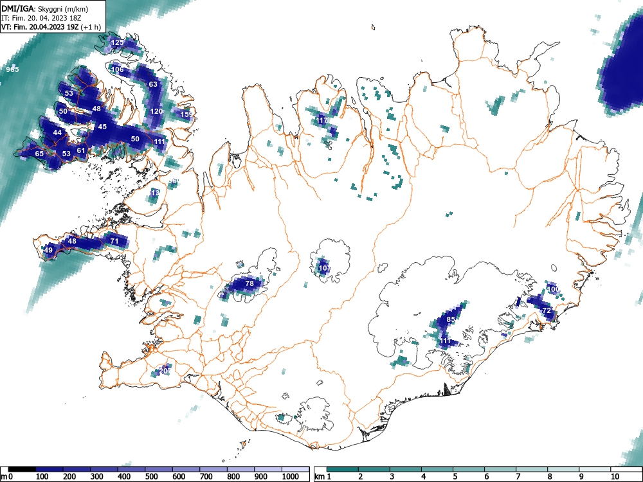Click the legend label 300 in the metre scale

coord(97,477)
